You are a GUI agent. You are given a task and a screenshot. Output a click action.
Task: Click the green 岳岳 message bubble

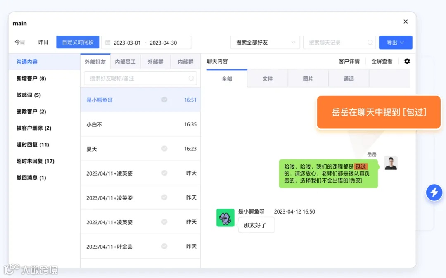click(x=329, y=173)
